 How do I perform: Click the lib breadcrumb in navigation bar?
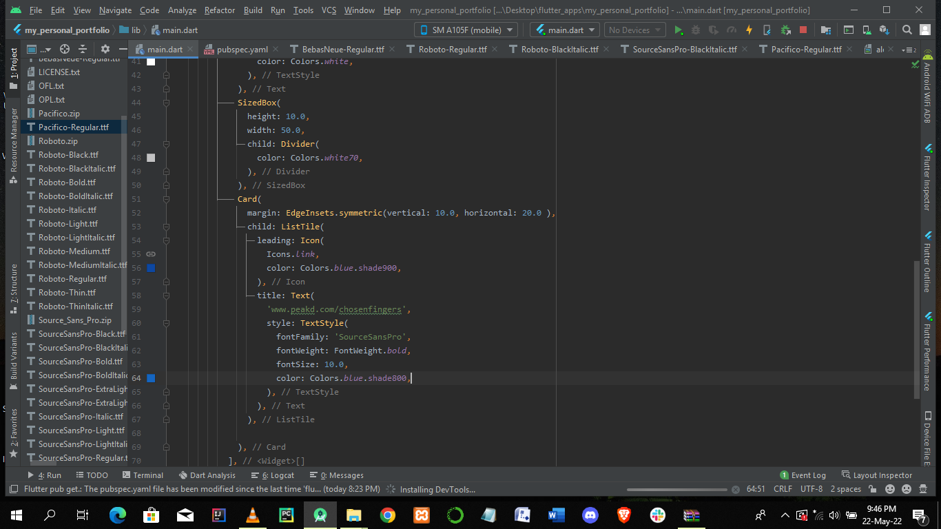pos(130,30)
